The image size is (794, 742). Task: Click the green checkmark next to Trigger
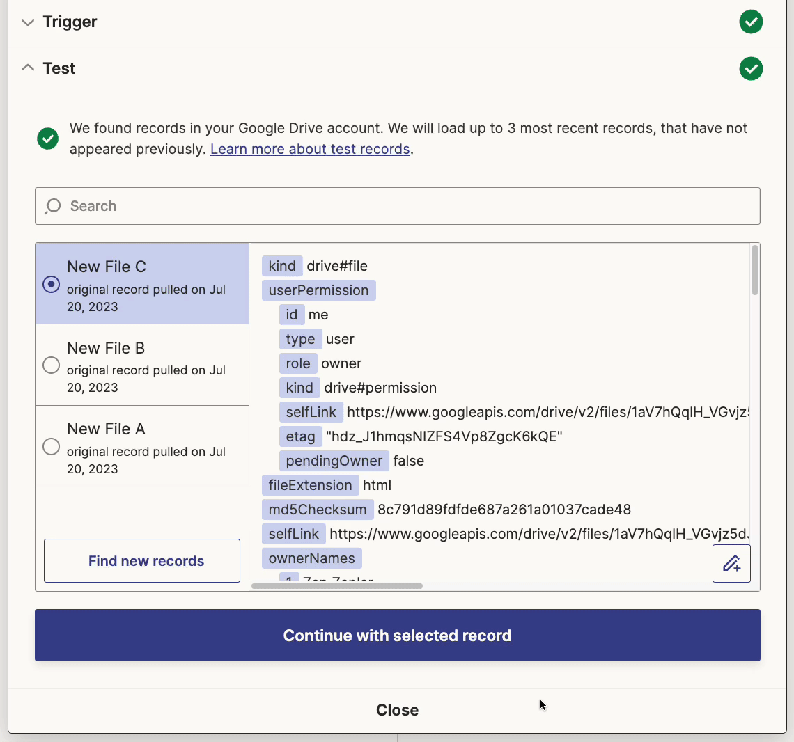point(751,22)
